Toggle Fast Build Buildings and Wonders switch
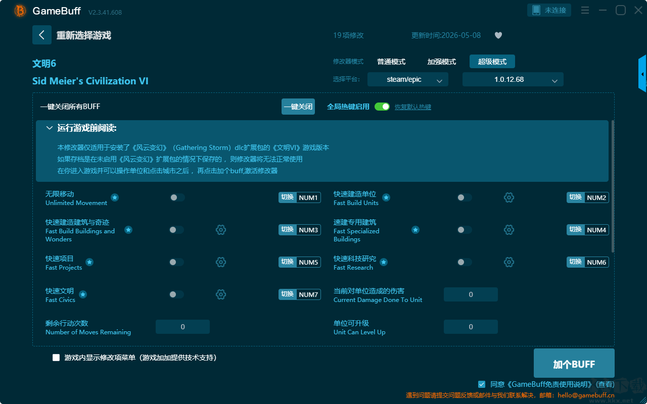This screenshot has width=647, height=404. (177, 230)
